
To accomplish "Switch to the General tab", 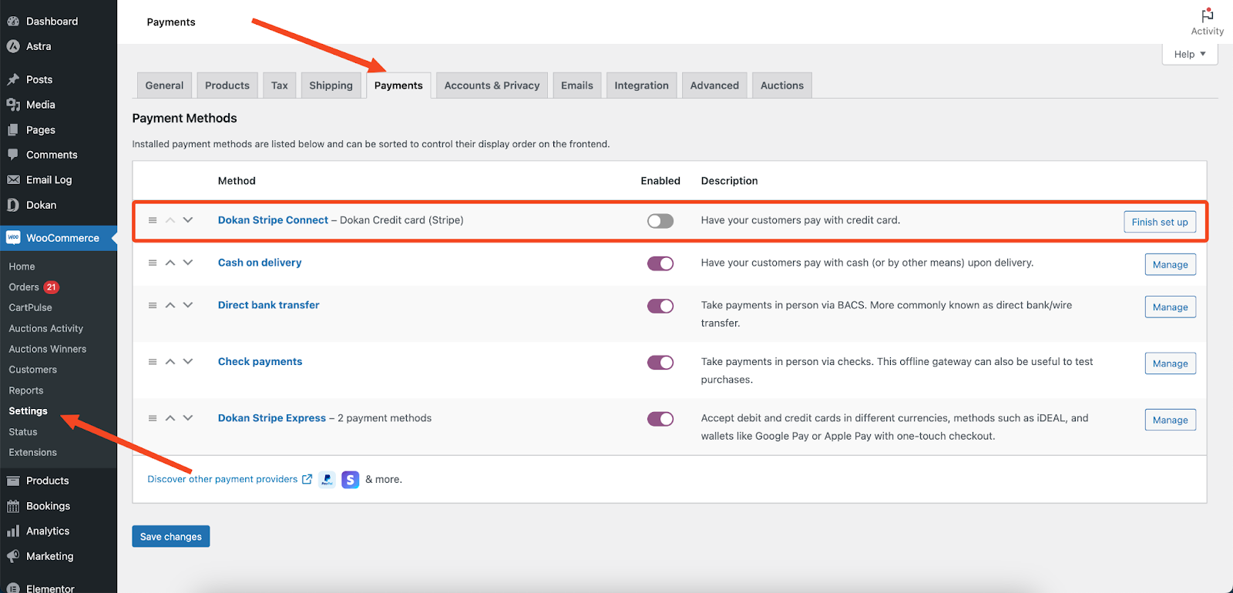I will tap(164, 85).
